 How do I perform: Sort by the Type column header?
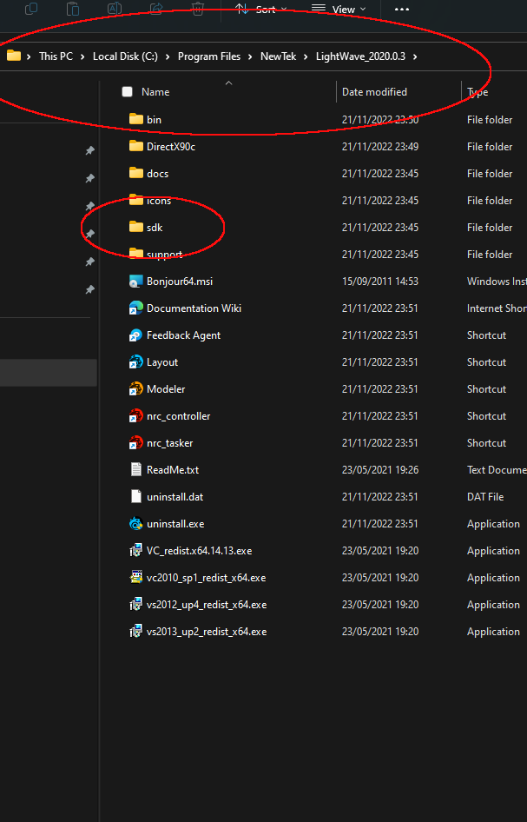click(478, 92)
